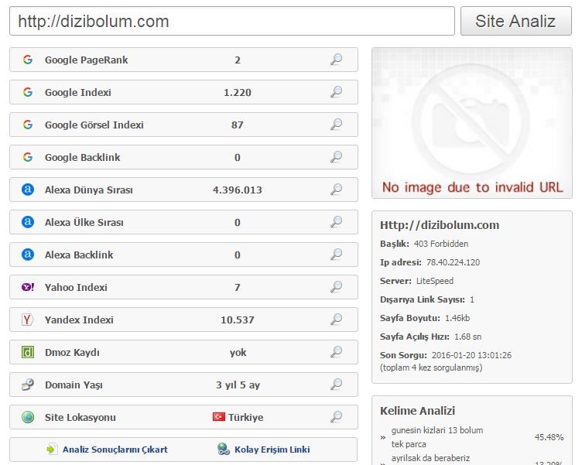Click Yahoo icon beside Yahoo Indexi
582x465 pixels.
coord(28,287)
